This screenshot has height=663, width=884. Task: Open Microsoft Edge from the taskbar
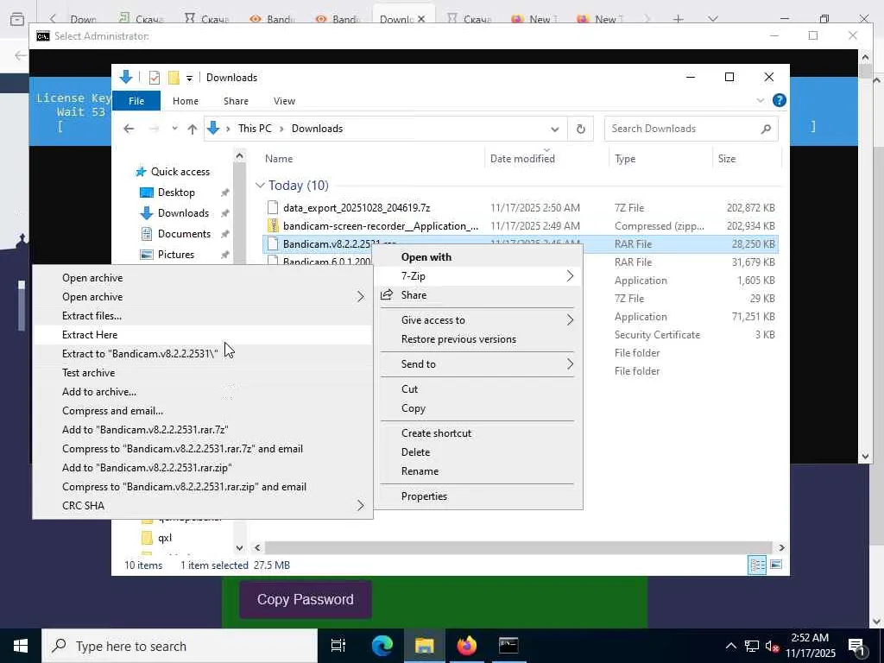[x=382, y=646]
